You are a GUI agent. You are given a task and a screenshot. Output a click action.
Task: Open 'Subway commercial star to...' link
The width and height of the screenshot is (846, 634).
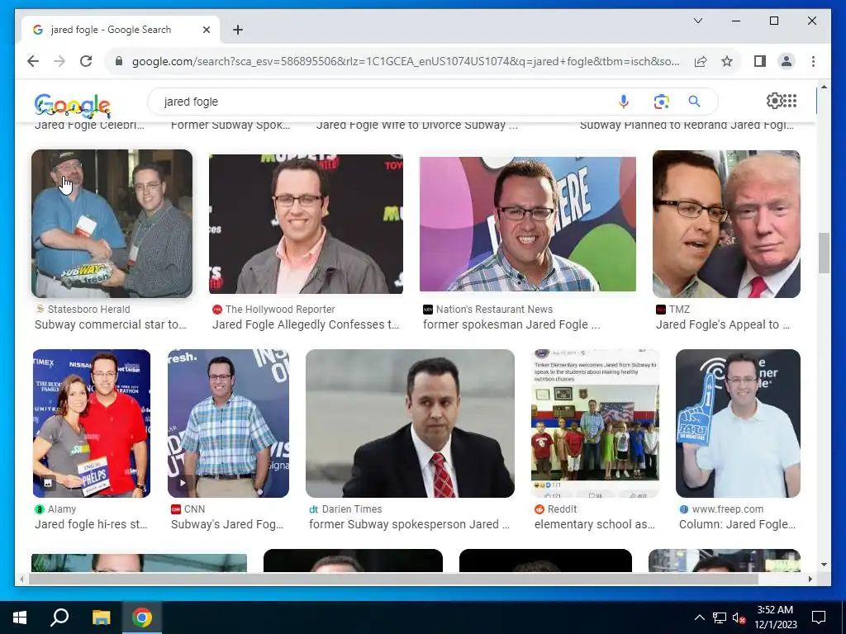(x=110, y=324)
